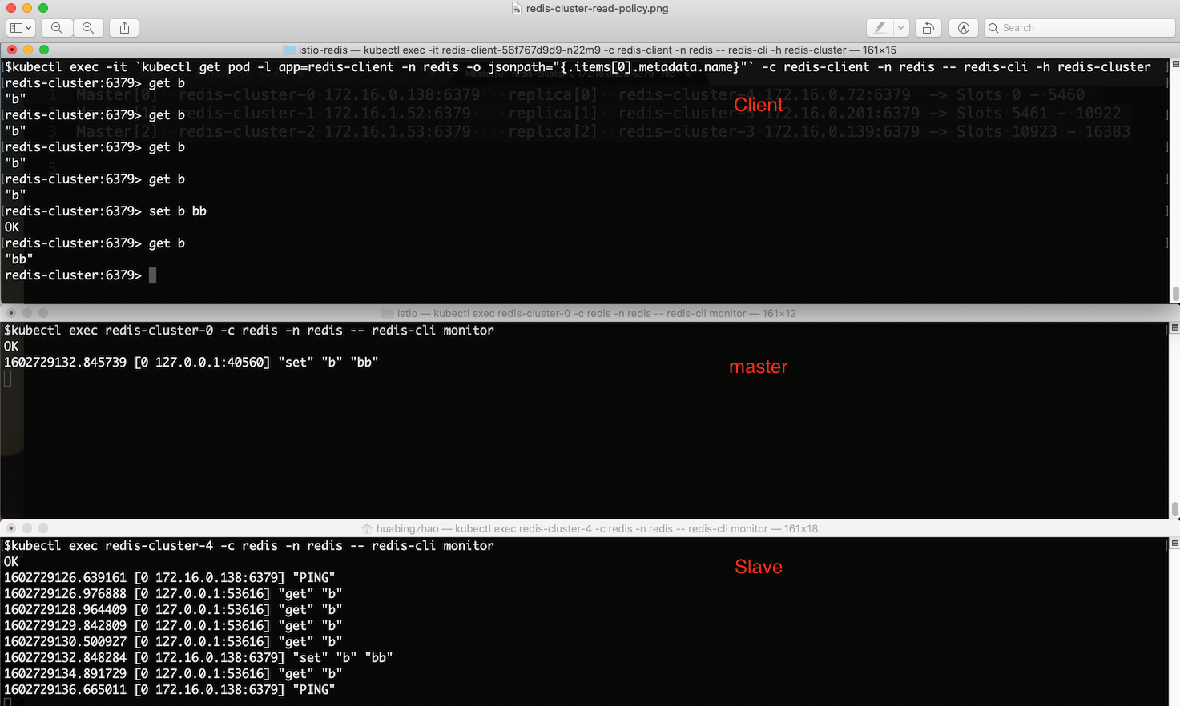Zoom in on the image

coord(88,28)
